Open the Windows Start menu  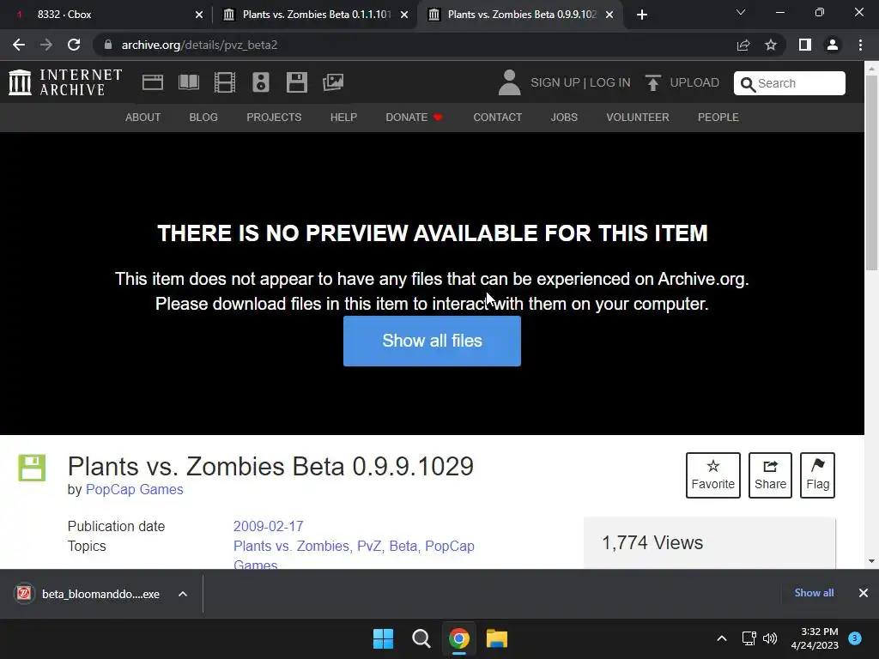coord(383,638)
